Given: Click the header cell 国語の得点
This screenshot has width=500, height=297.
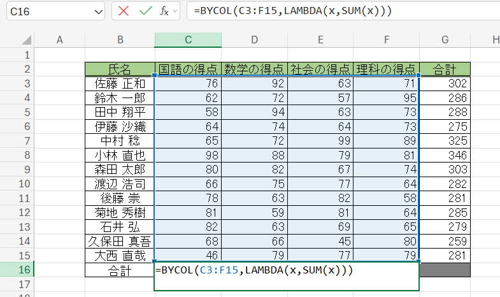Looking at the screenshot, I should 188,69.
